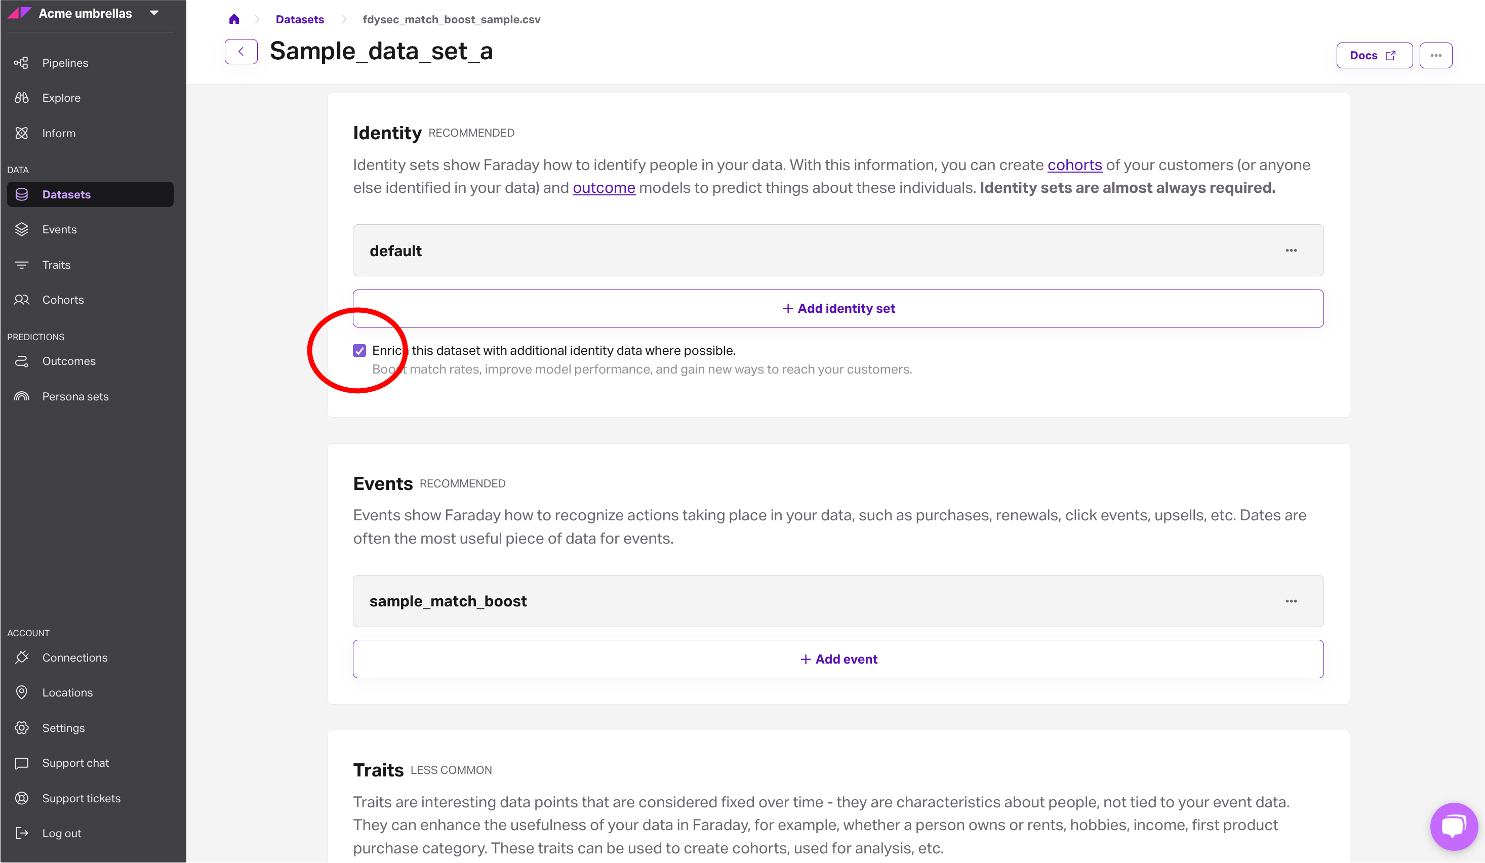Screen dimensions: 1485x863
Task: Click fdysec_match_boost_sample.csv breadcrumb text
Action: point(452,19)
